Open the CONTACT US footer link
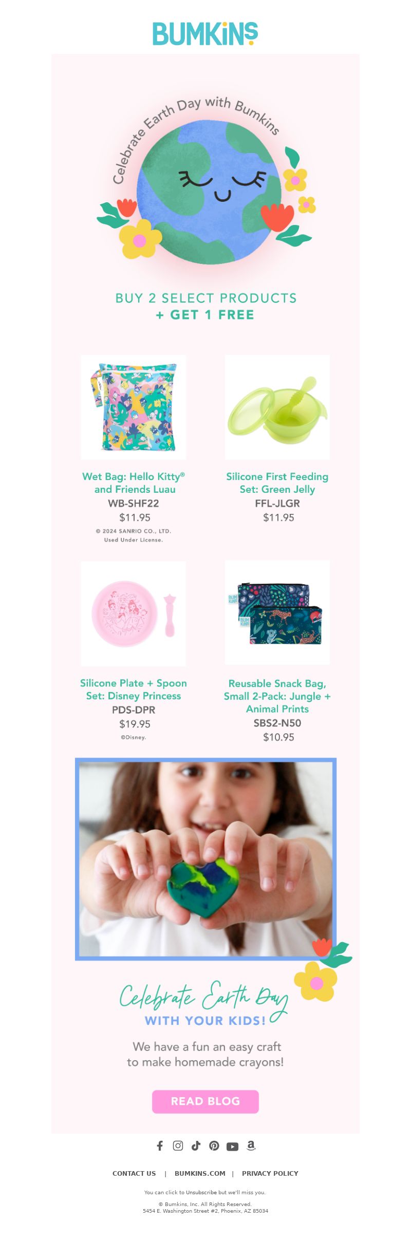 point(134,1173)
